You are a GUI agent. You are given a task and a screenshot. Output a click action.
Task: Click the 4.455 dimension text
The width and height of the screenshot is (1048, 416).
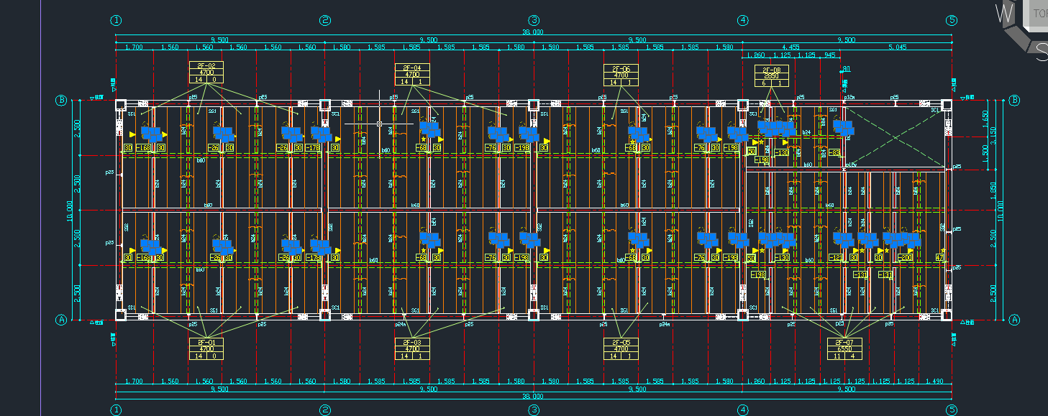(x=791, y=47)
